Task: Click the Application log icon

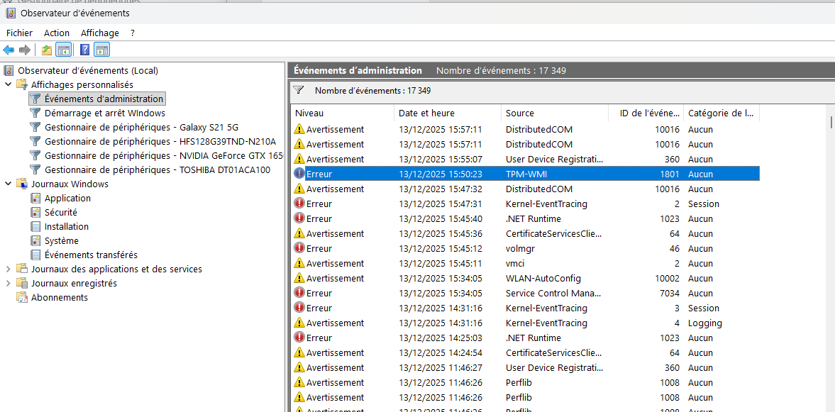Action: click(35, 198)
